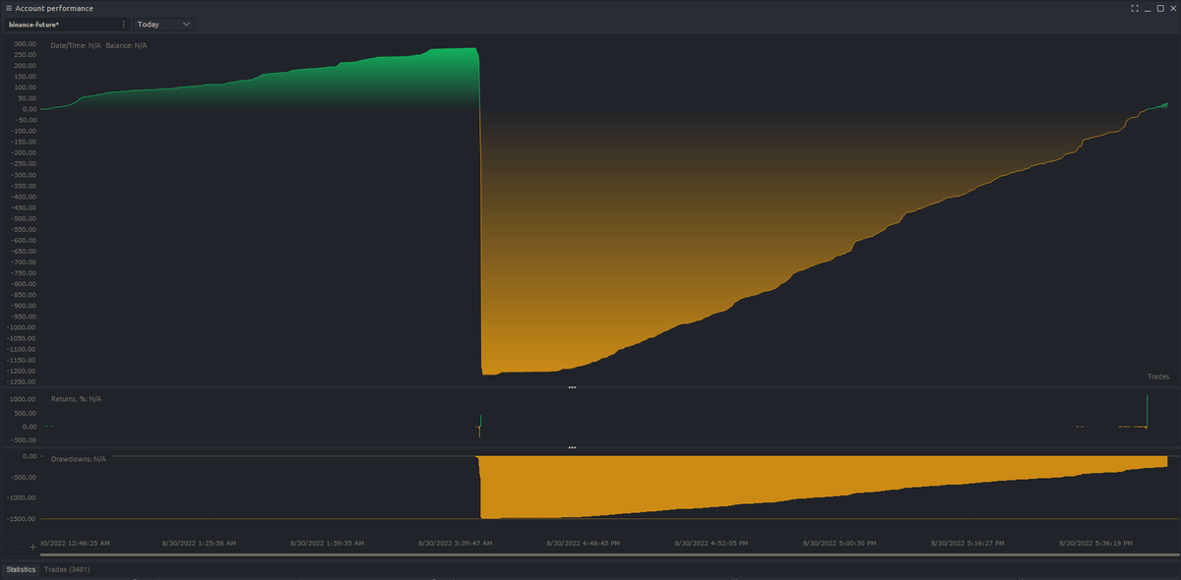Click the 8/30/2022 1:59:35 AM time label
Viewport: 1181px width, 580px height.
point(327,542)
